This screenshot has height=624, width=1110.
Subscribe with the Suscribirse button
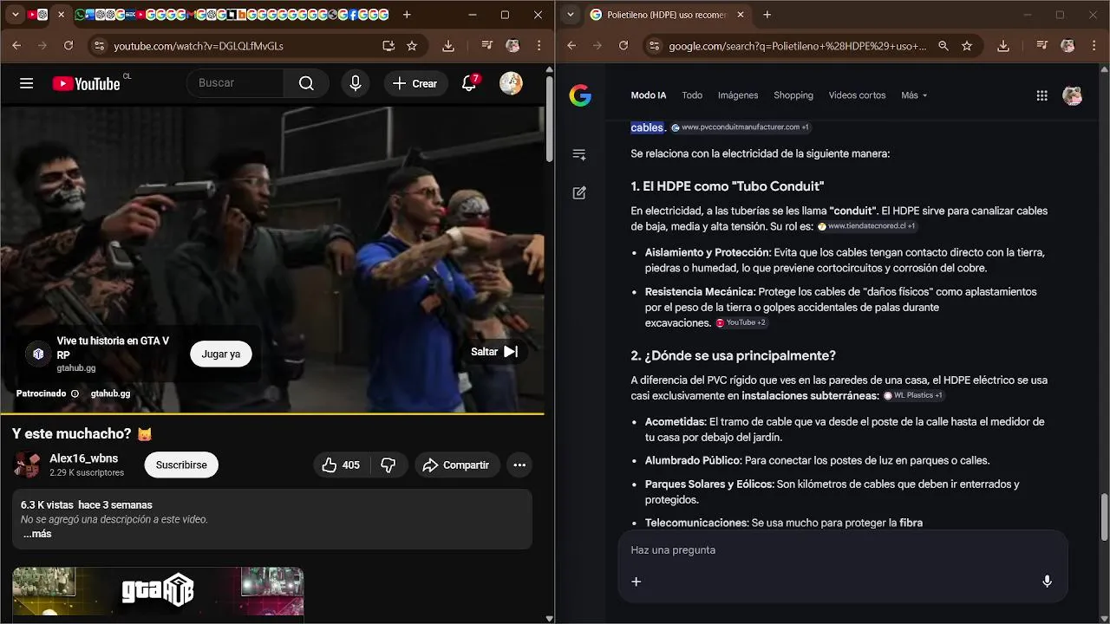click(181, 465)
